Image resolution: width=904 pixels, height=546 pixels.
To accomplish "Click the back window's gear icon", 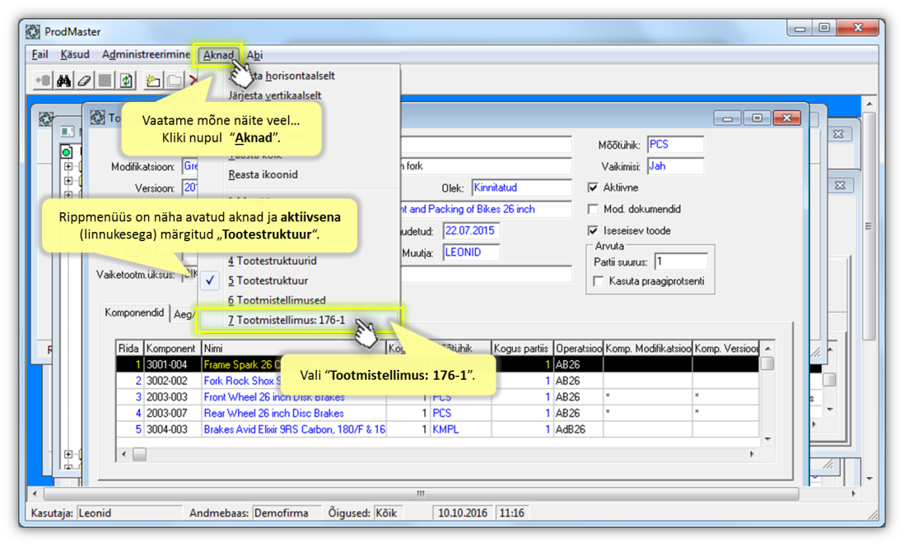I will click(45, 119).
